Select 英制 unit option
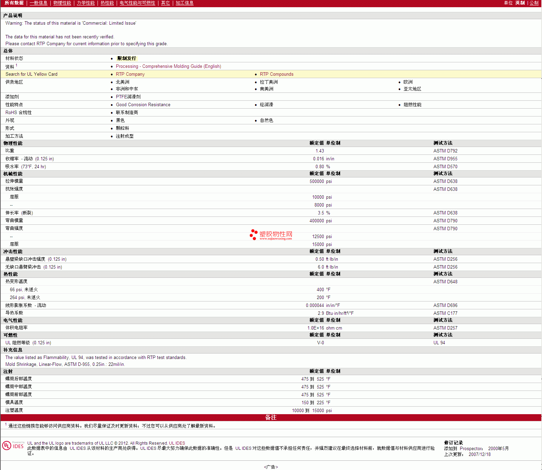The width and height of the screenshot is (542, 470). click(520, 3)
